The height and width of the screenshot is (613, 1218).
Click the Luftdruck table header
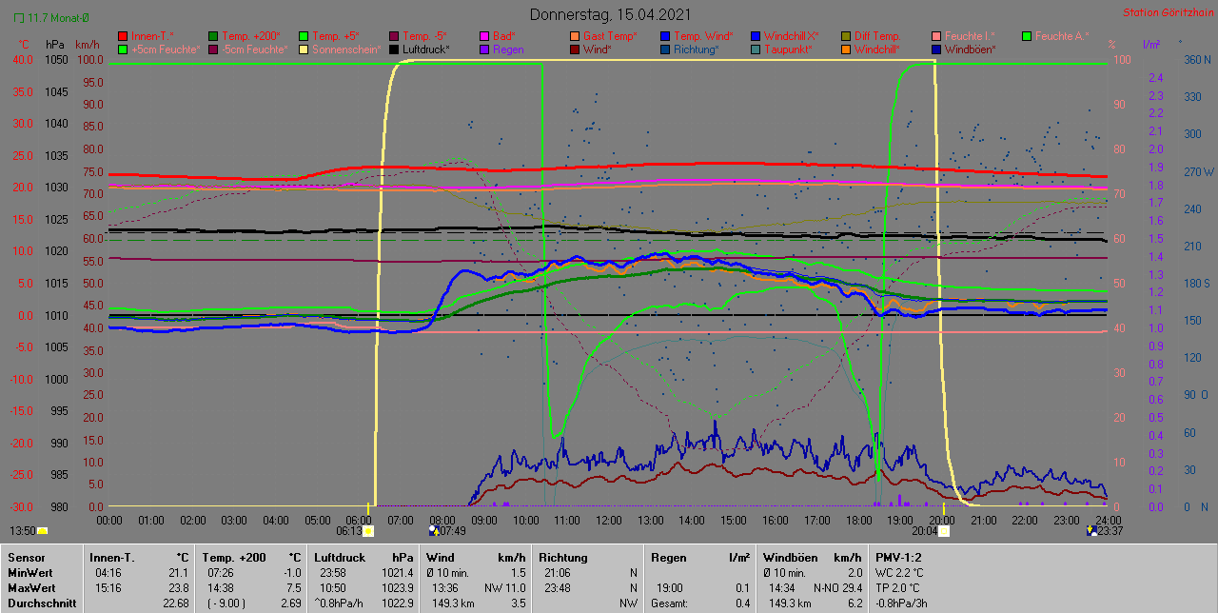tap(341, 558)
